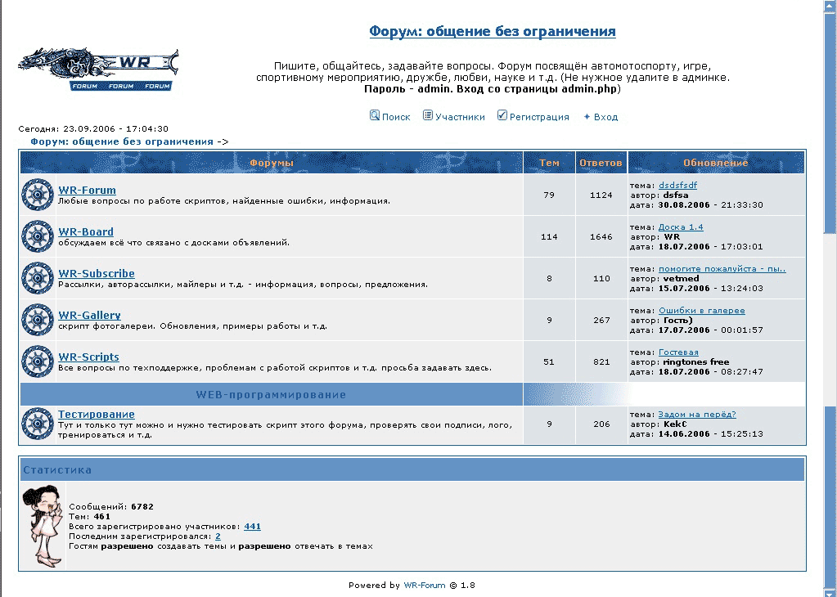This screenshot has width=837, height=597.
Task: Click the Ответов column header
Action: 601,163
